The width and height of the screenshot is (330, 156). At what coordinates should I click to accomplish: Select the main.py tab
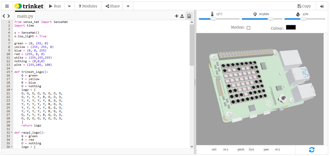click(25, 16)
